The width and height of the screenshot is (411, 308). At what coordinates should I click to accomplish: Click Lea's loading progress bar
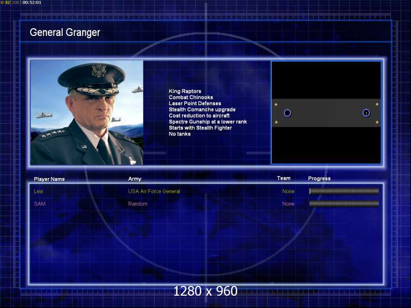tap(344, 191)
